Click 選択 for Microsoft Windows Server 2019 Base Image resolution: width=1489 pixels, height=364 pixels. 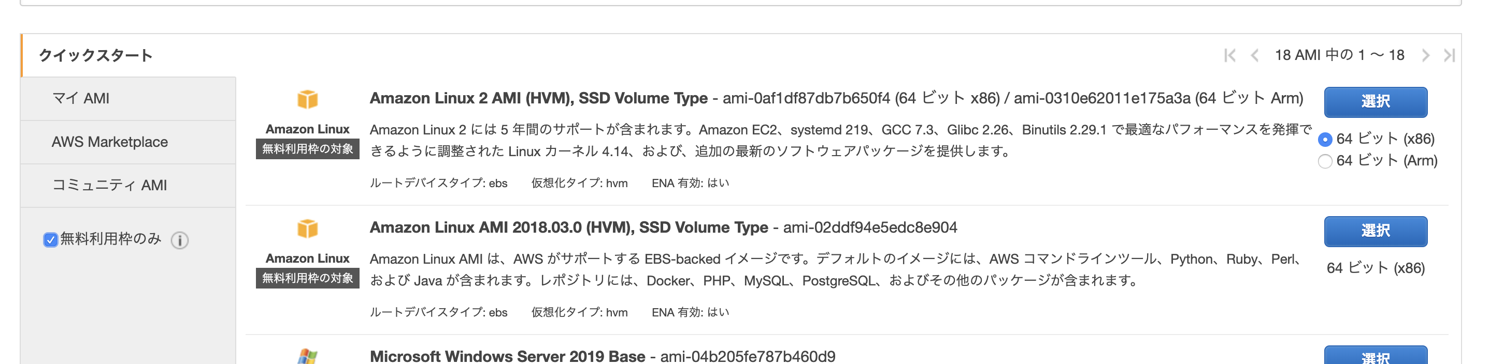1375,358
